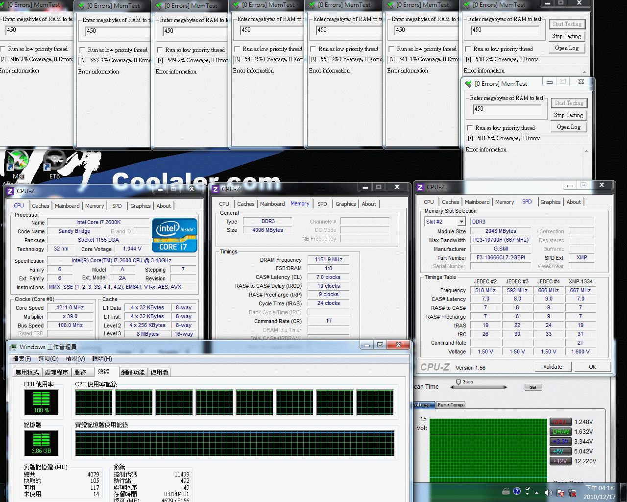627x502 pixels.
Task: Enable low priority thread in 541.3% coverage MemTest
Action: pyautogui.click(x=391, y=49)
